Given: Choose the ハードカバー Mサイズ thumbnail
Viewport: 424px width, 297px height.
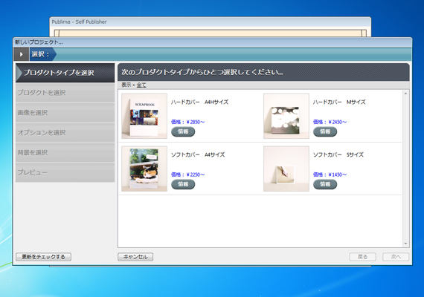Looking at the screenshot, I should click(286, 116).
